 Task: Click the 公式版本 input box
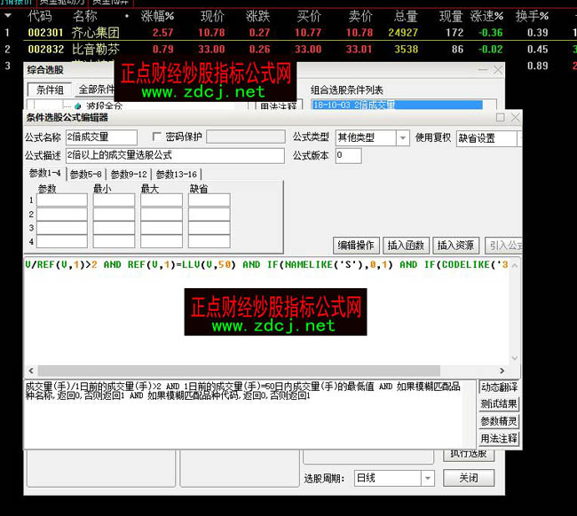tap(347, 156)
